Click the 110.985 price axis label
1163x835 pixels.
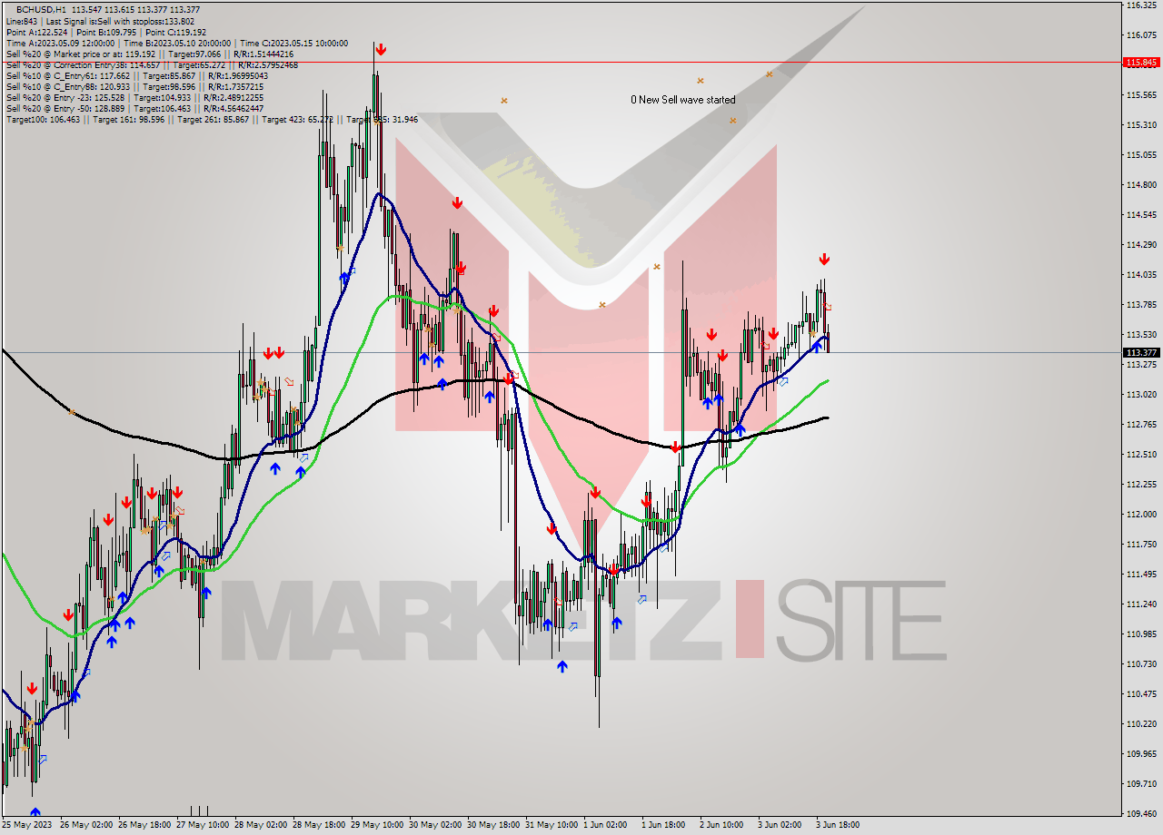(x=1140, y=634)
